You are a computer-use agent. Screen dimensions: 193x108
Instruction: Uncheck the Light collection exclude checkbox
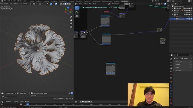(185, 10)
